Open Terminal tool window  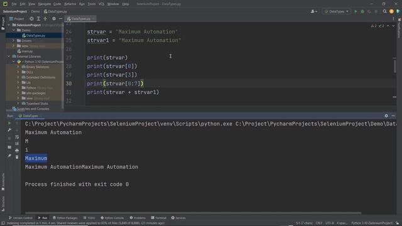159,218
